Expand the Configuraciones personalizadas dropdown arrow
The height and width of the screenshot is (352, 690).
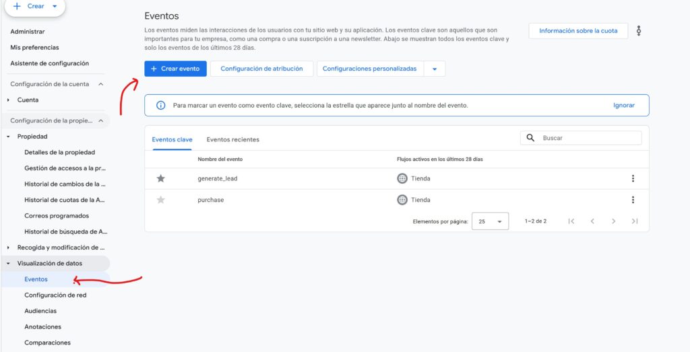click(435, 69)
